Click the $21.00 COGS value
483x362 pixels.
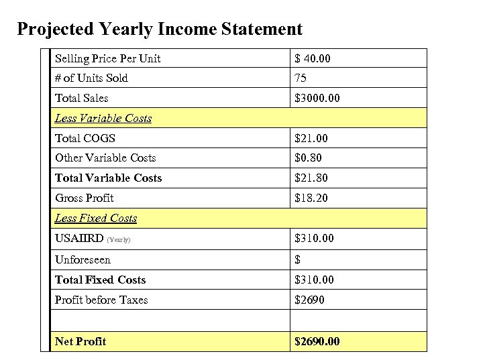pyautogui.click(x=311, y=138)
